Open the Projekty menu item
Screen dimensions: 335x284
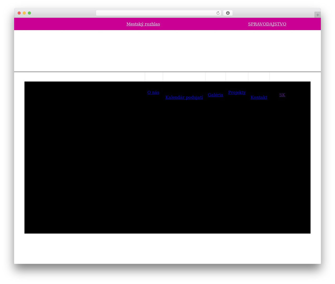(x=237, y=92)
